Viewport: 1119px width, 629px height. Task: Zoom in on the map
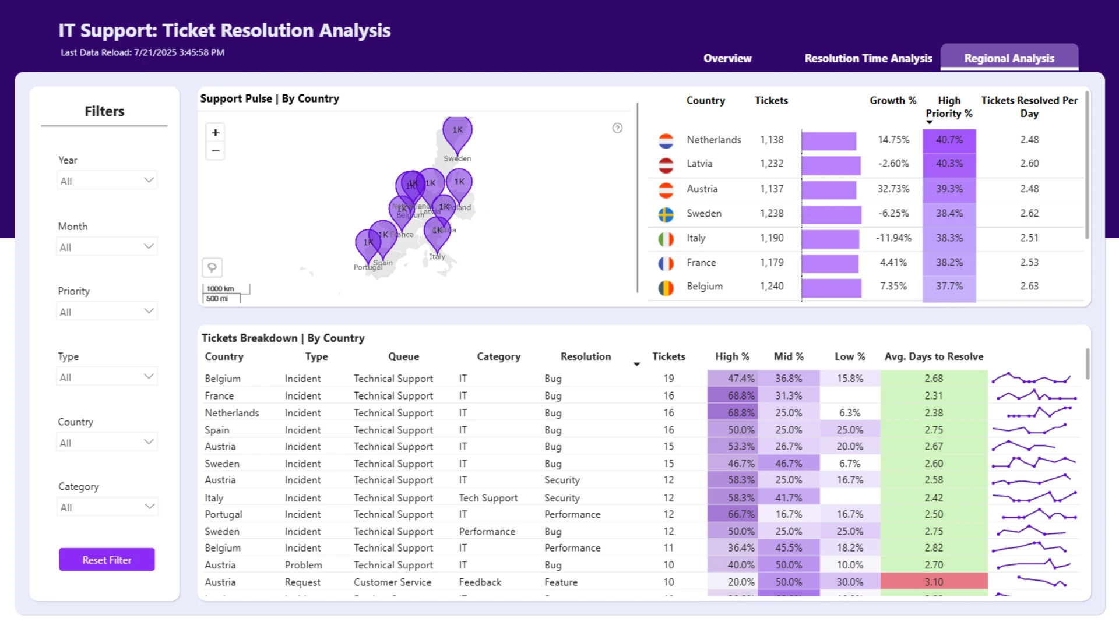click(216, 133)
